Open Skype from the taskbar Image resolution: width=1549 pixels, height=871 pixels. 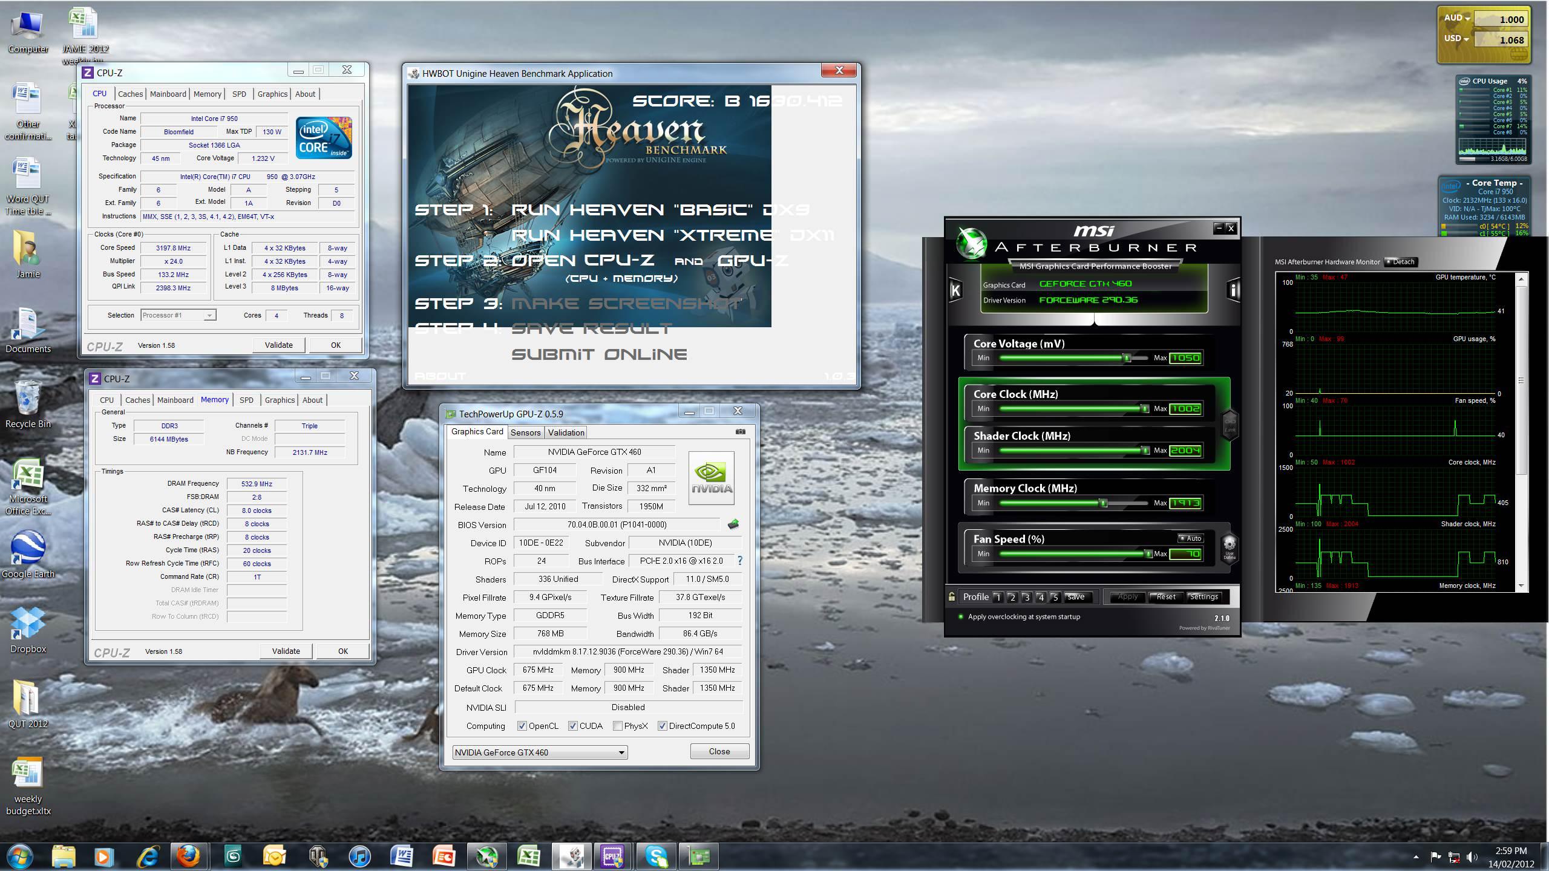click(x=656, y=856)
